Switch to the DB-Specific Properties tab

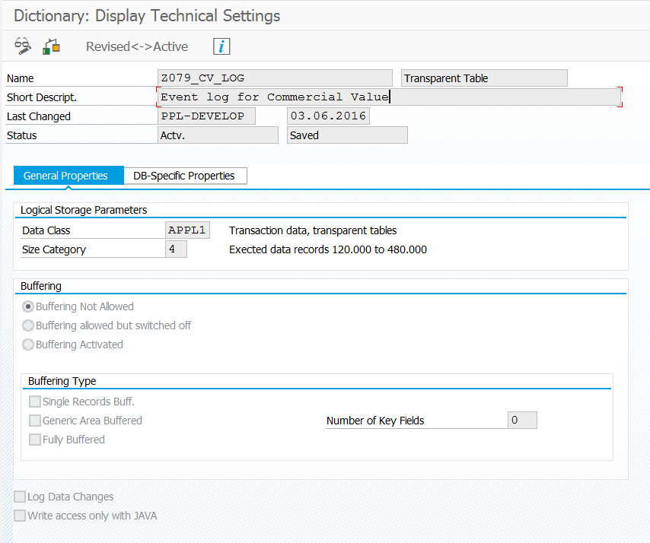(x=184, y=176)
